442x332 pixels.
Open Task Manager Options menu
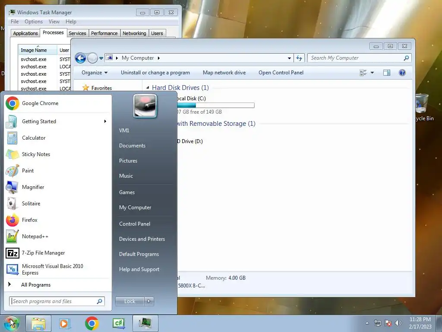tap(34, 22)
